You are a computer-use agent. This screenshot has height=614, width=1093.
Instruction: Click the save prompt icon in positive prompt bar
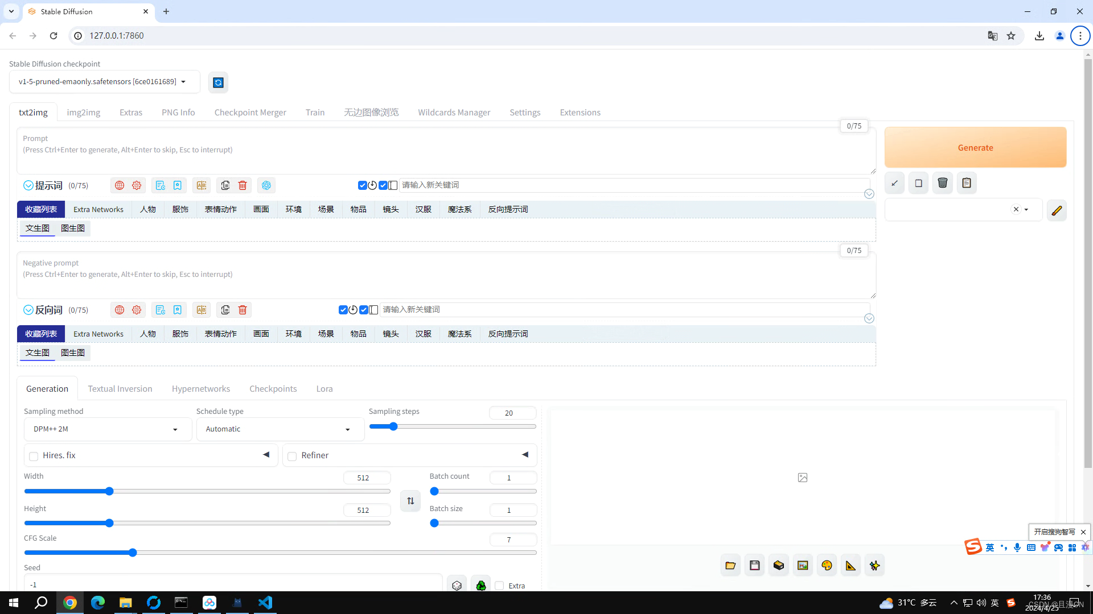point(177,185)
